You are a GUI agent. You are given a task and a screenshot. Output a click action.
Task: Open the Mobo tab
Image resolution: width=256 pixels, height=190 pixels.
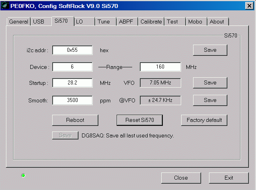coord(197,22)
